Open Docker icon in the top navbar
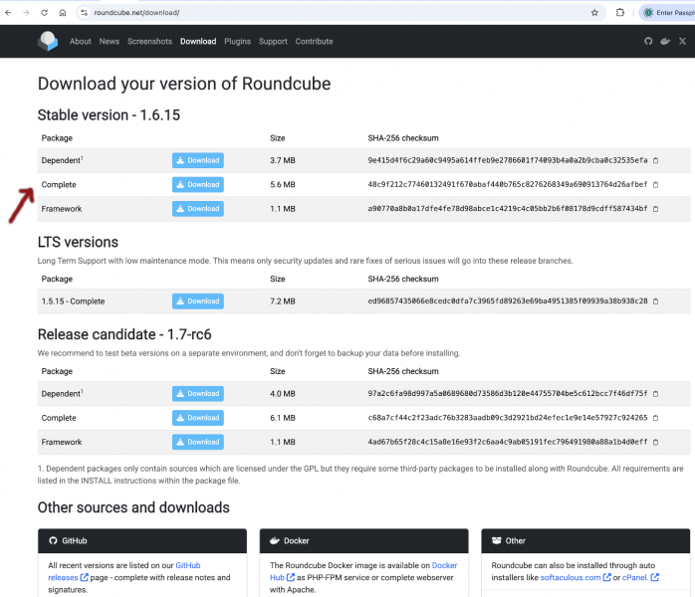Image resolution: width=695 pixels, height=597 pixels. [x=665, y=41]
